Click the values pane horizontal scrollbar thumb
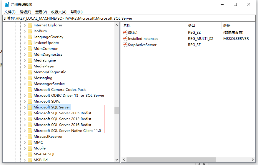The image size is (258, 165). pos(171,160)
